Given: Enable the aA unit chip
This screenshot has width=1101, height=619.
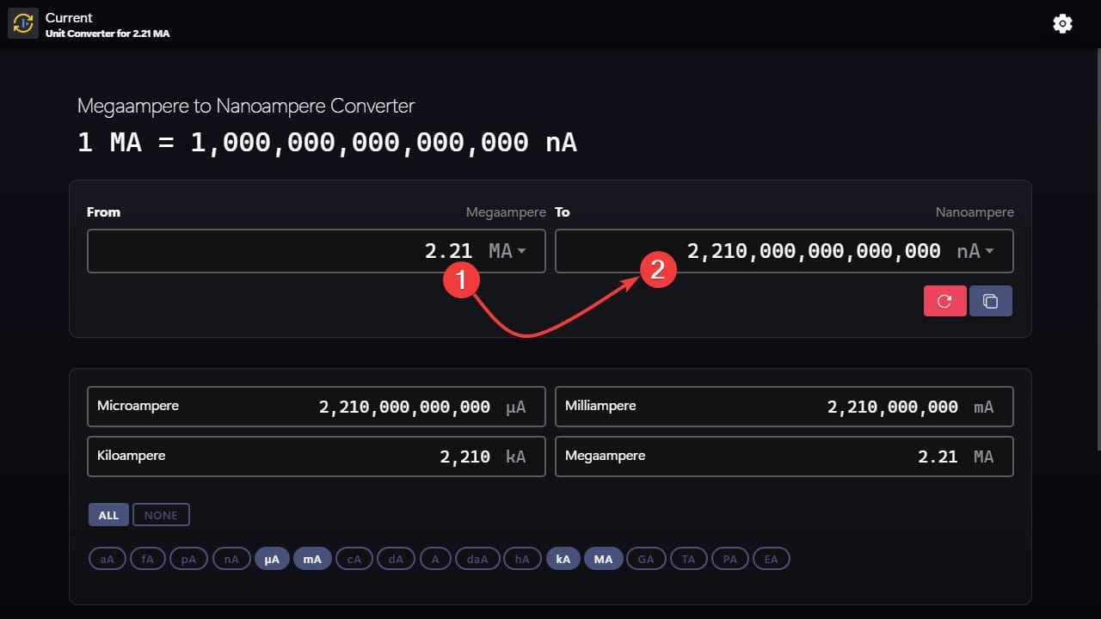Looking at the screenshot, I should (107, 558).
